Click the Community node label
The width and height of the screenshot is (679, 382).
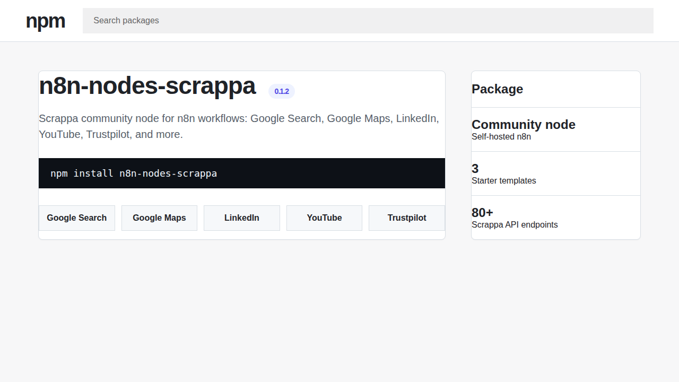coord(523,125)
